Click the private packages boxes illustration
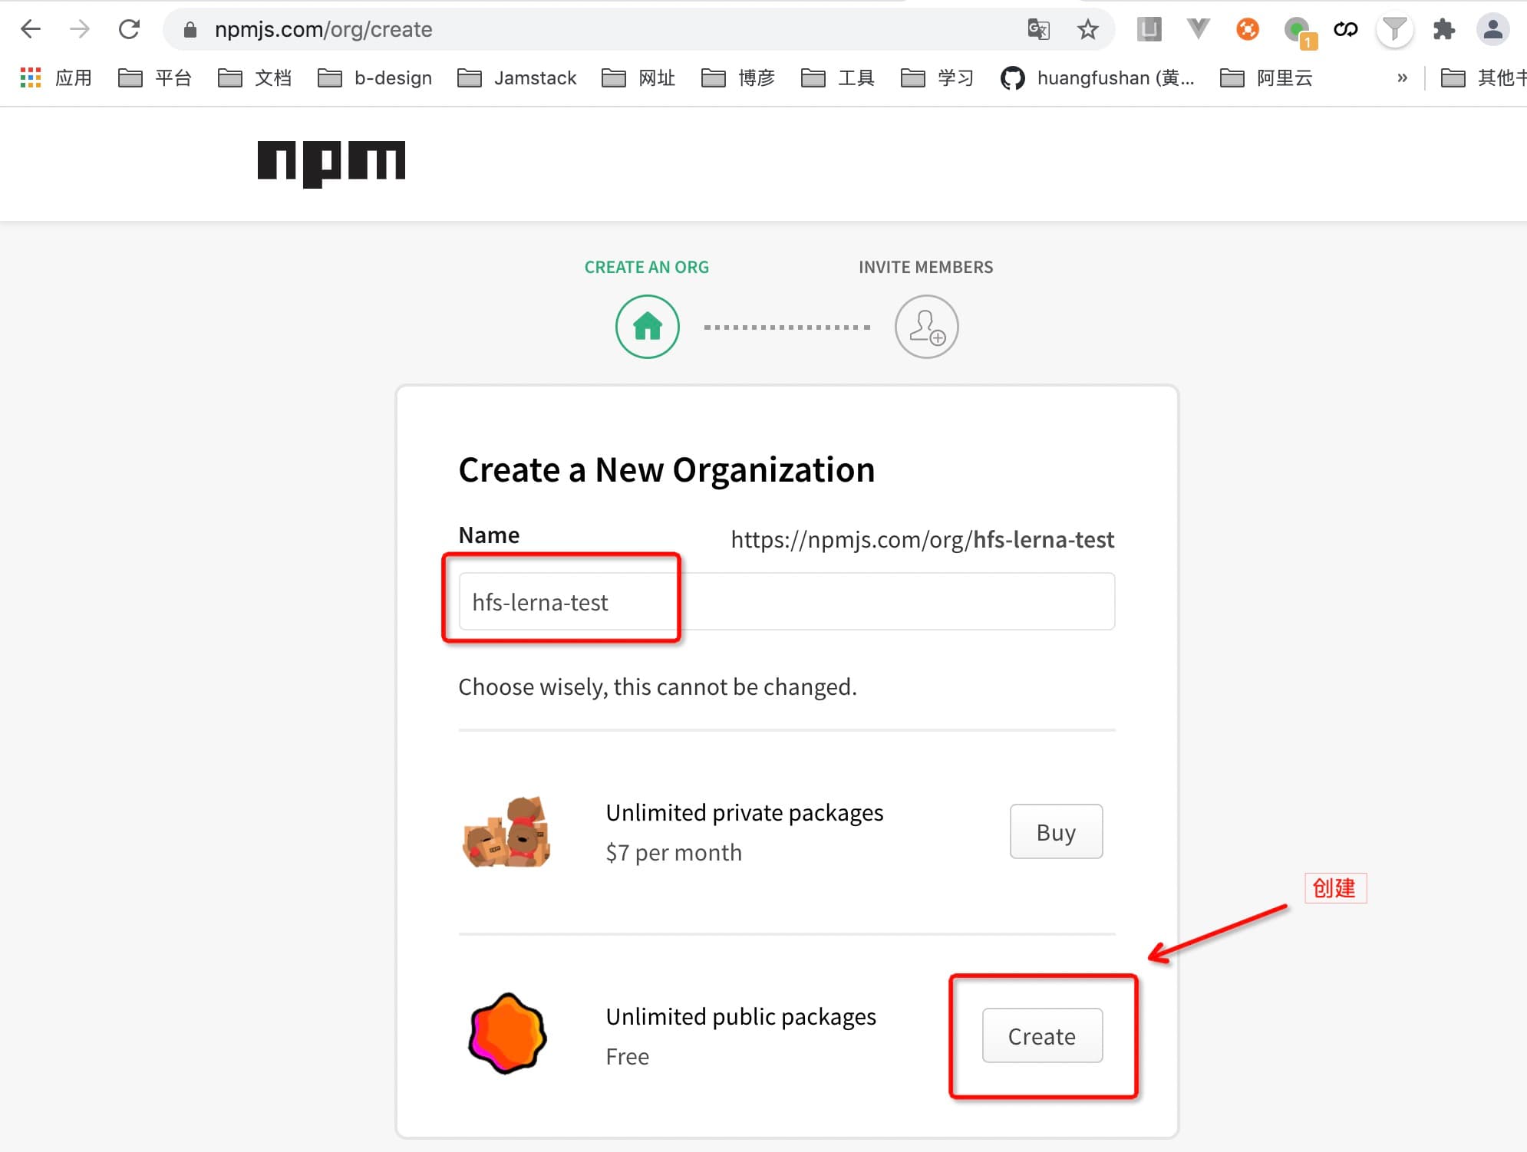Image resolution: width=1527 pixels, height=1152 pixels. (x=506, y=832)
